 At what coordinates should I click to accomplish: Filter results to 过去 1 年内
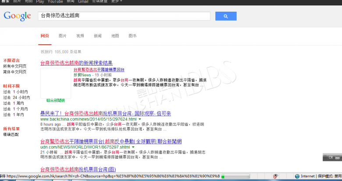pyautogui.click(x=14, y=115)
